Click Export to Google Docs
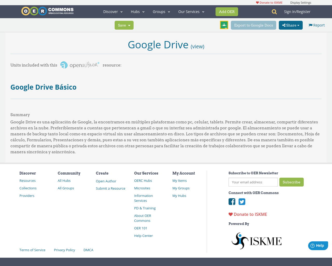The width and height of the screenshot is (332, 266). point(253,25)
